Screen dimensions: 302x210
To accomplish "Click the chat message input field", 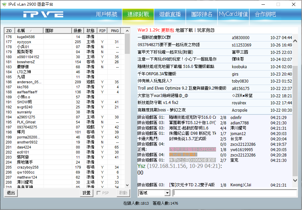I will click(234, 193).
